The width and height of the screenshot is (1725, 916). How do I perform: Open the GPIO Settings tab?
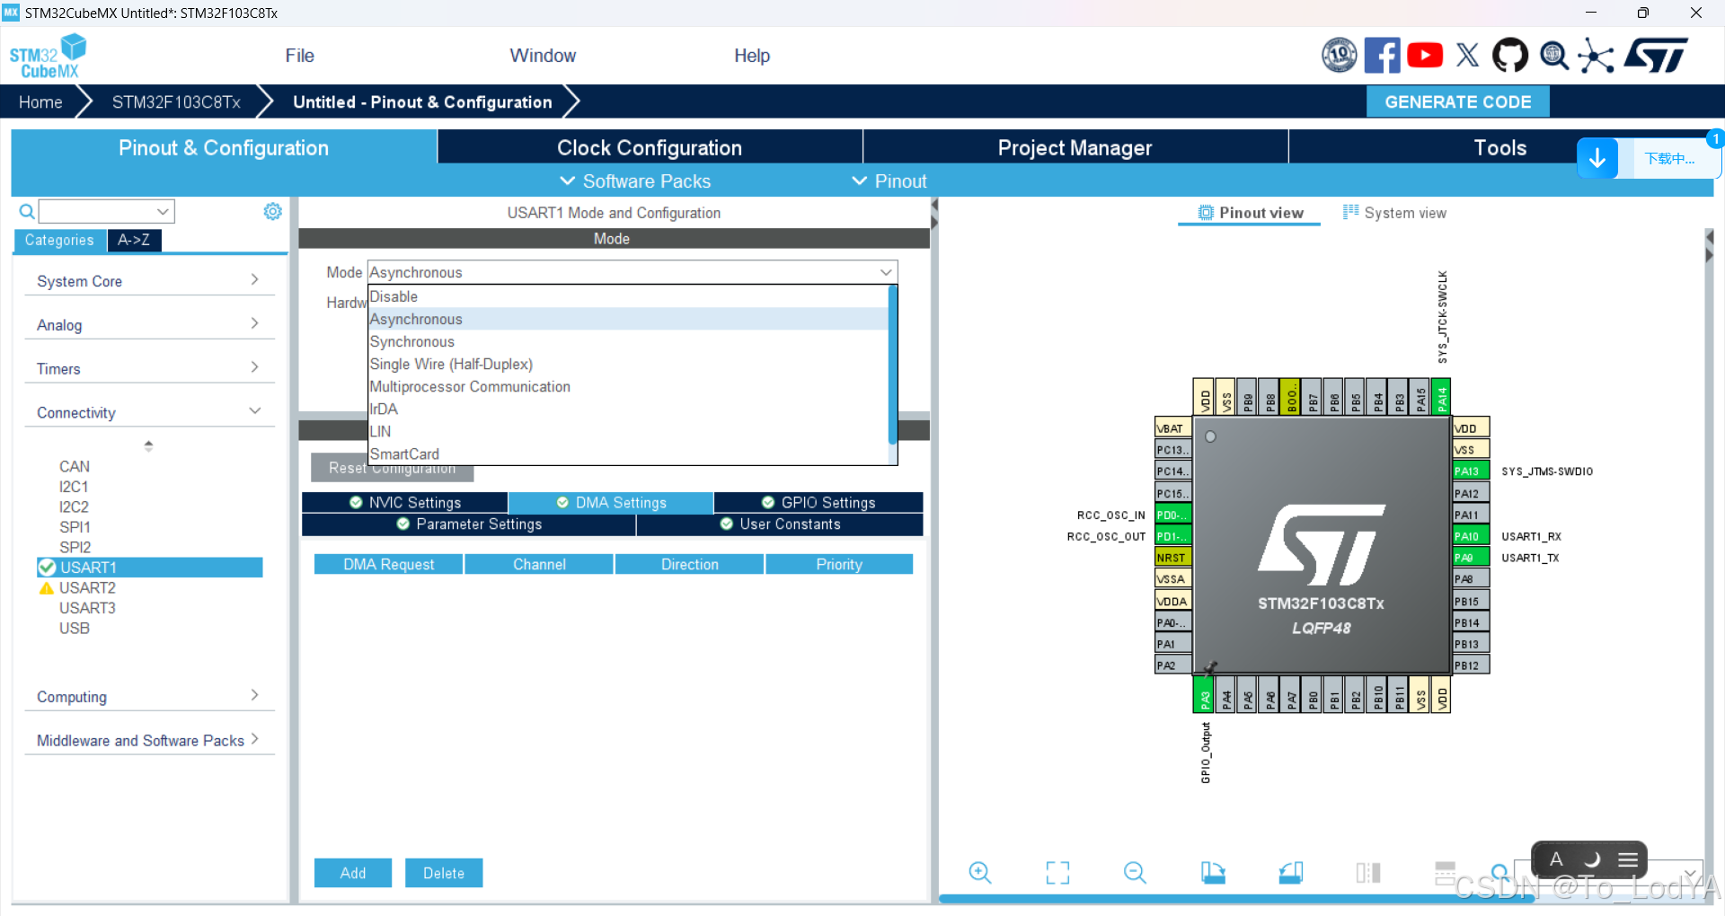click(818, 503)
